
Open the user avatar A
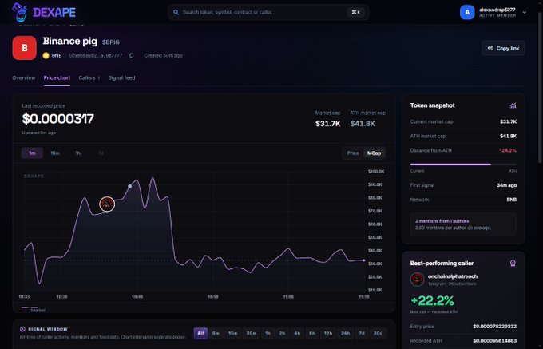click(x=467, y=12)
